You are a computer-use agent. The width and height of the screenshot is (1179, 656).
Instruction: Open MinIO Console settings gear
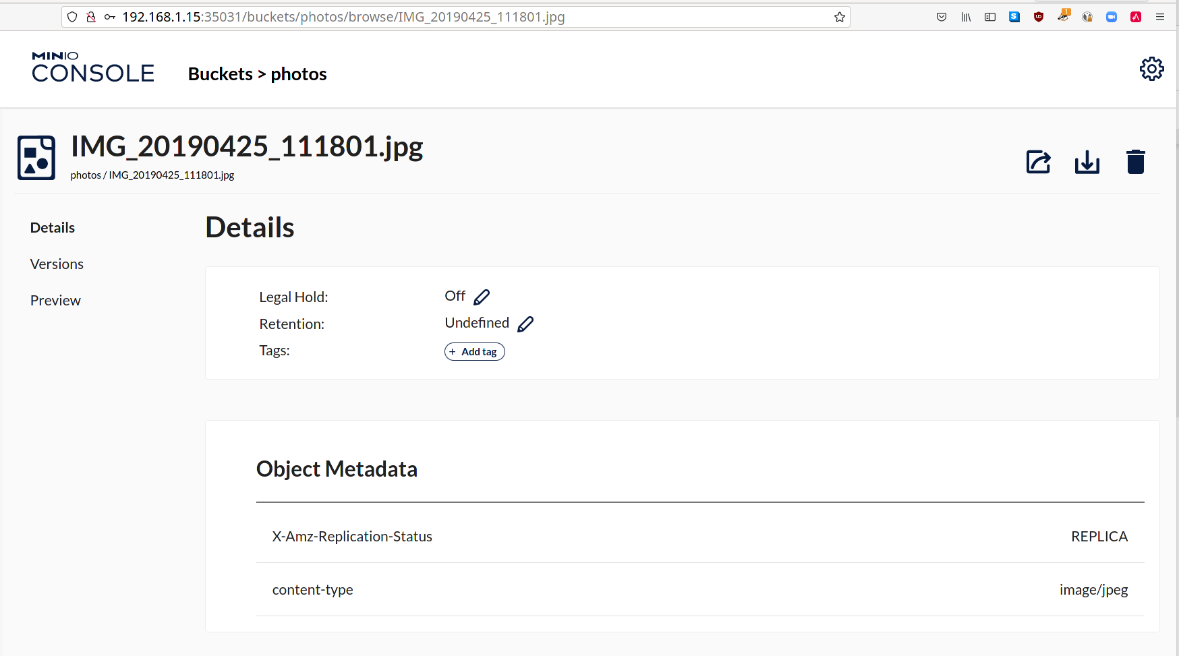[1152, 68]
